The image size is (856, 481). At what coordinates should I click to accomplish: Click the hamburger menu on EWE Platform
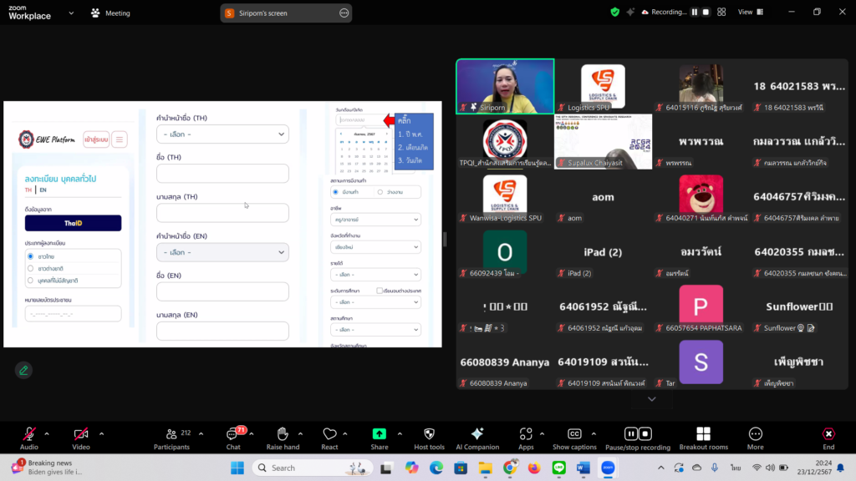click(120, 139)
